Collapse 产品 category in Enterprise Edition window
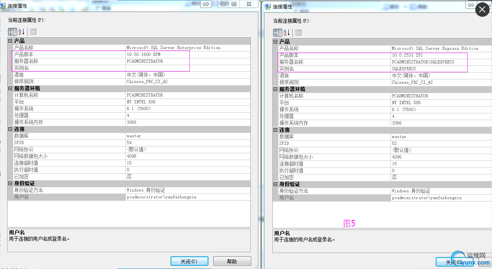The width and height of the screenshot is (492, 269). pos(10,41)
